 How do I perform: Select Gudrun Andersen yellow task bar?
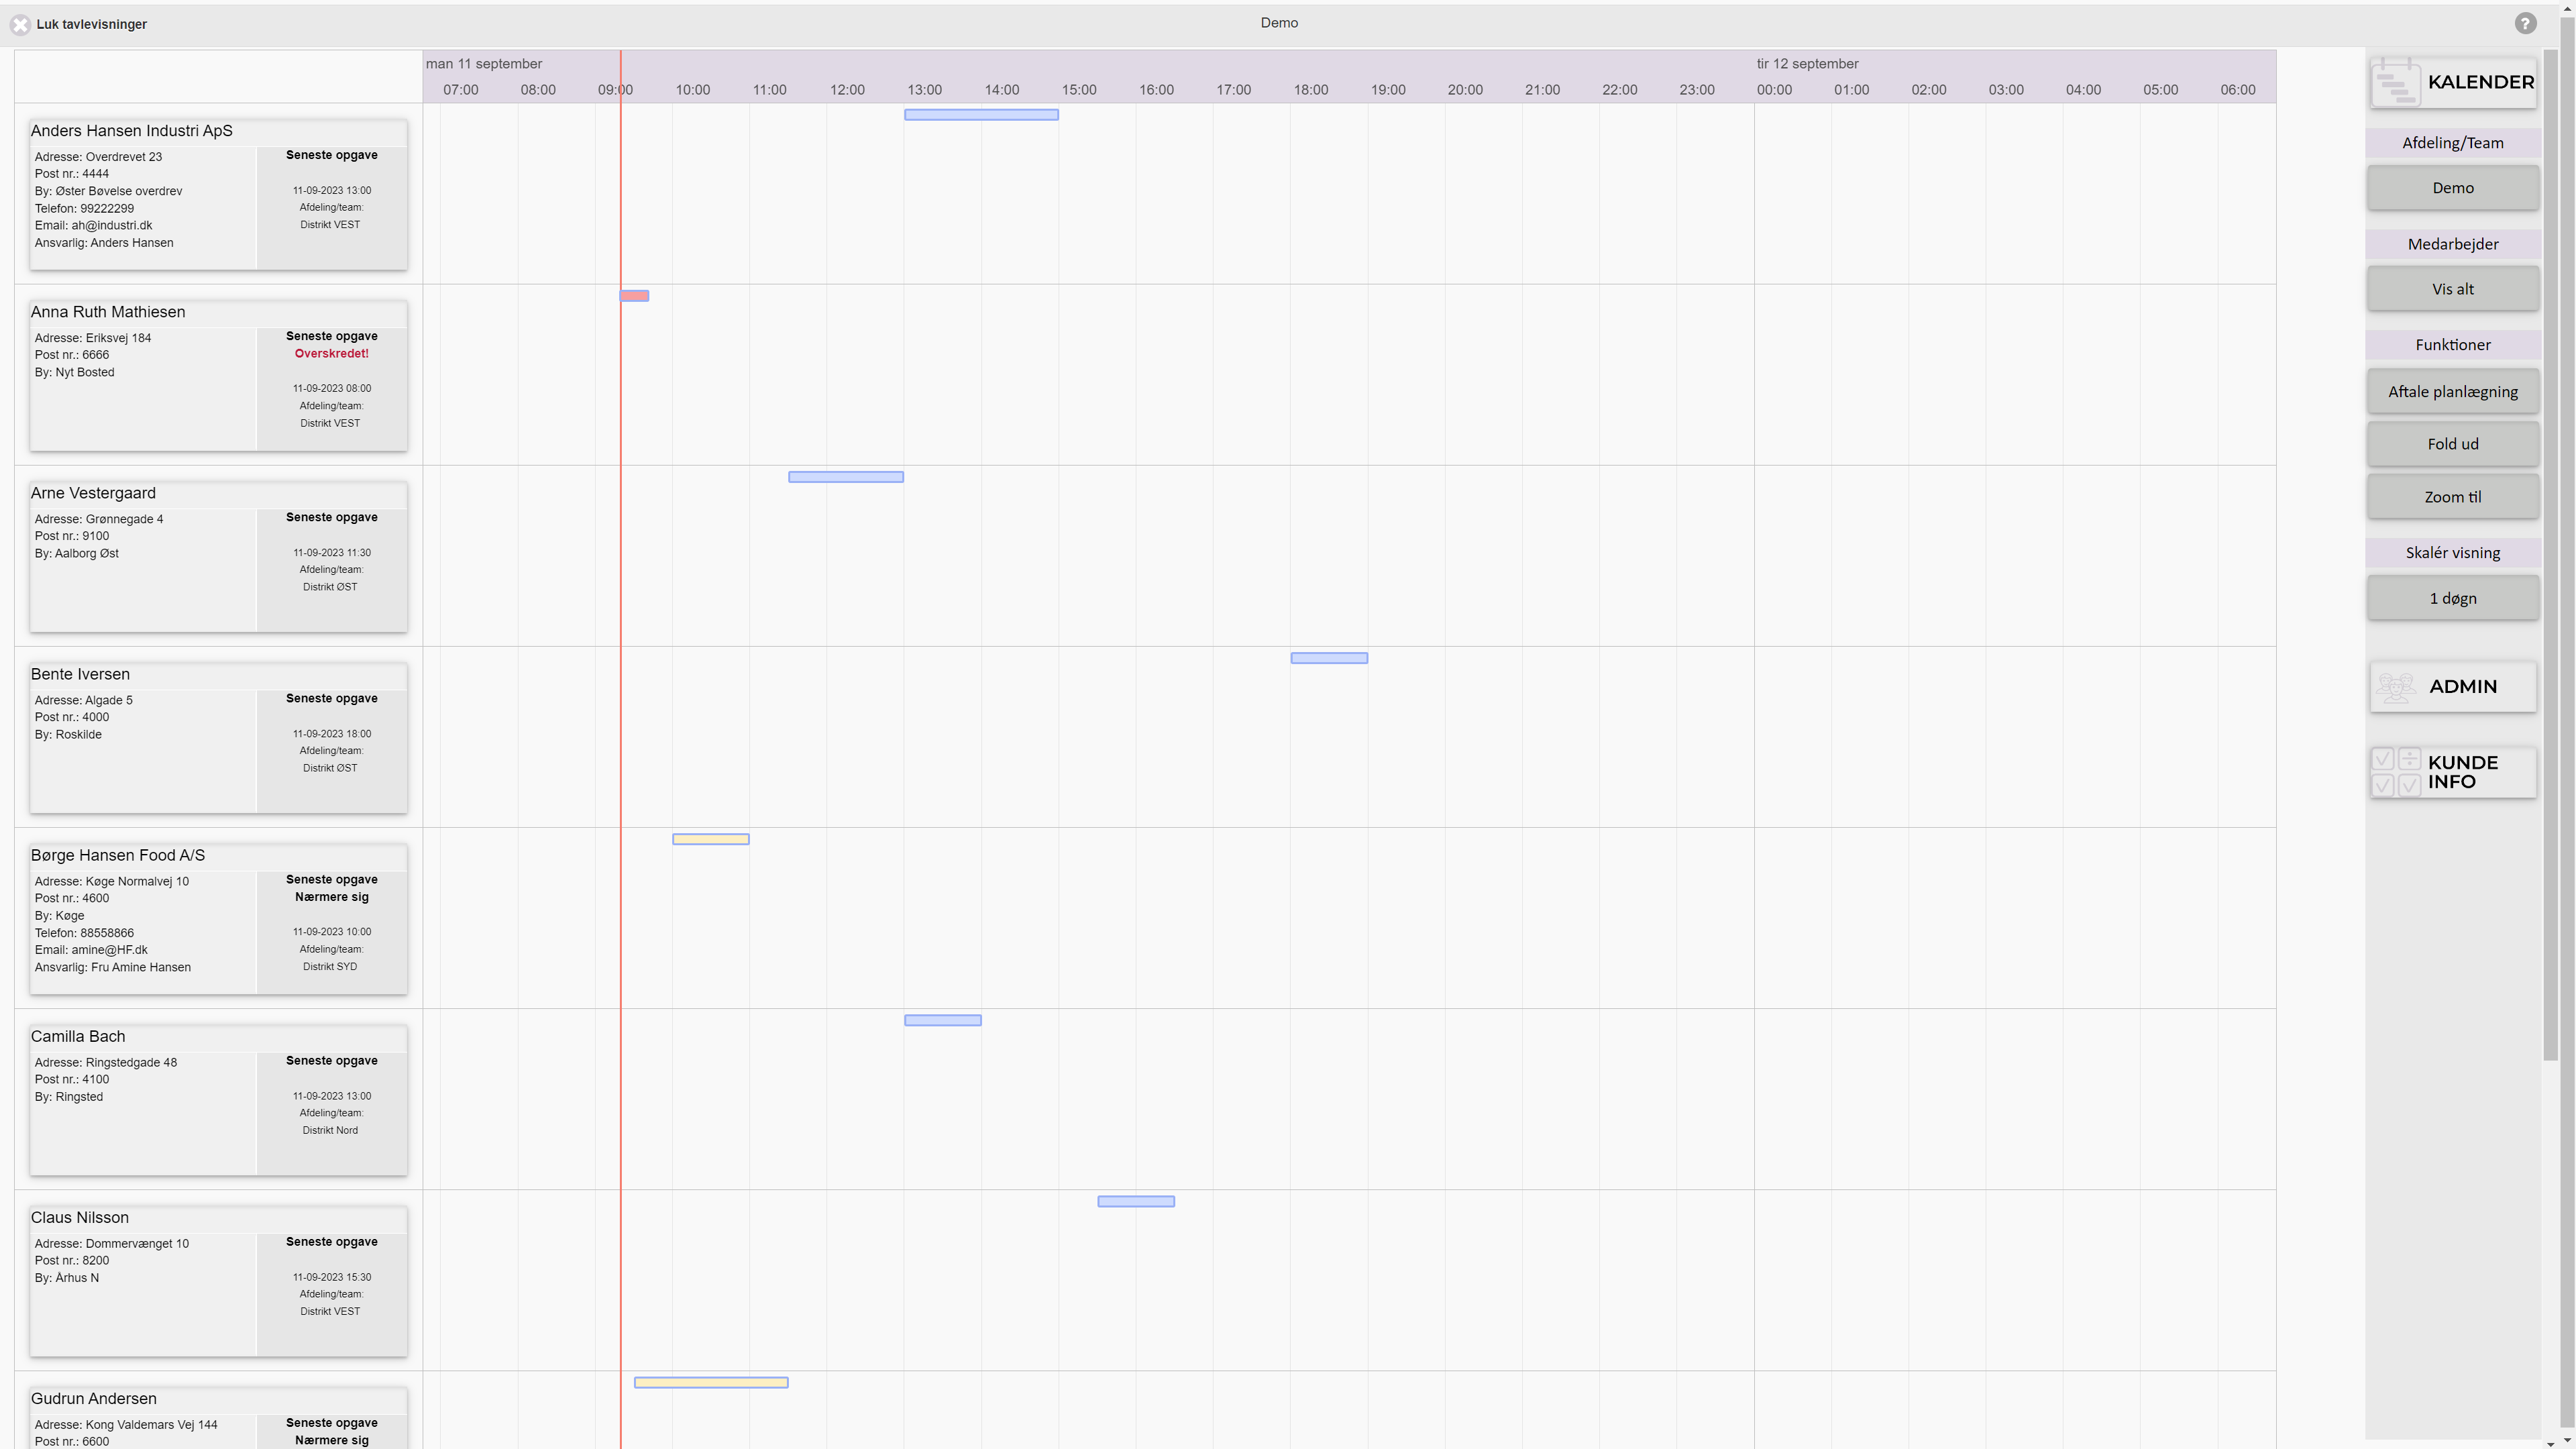tap(711, 1382)
